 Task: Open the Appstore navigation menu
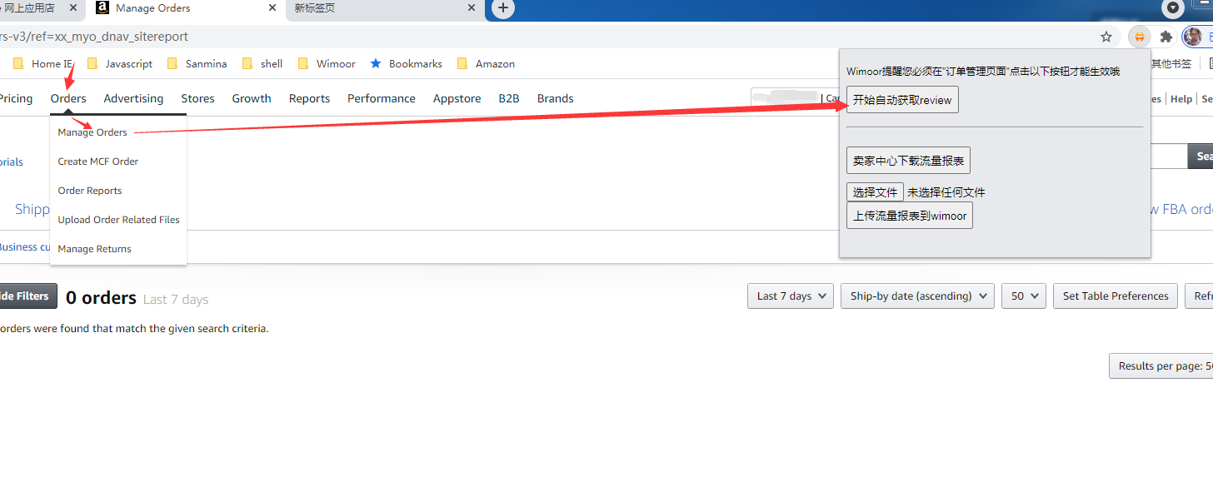[457, 98]
